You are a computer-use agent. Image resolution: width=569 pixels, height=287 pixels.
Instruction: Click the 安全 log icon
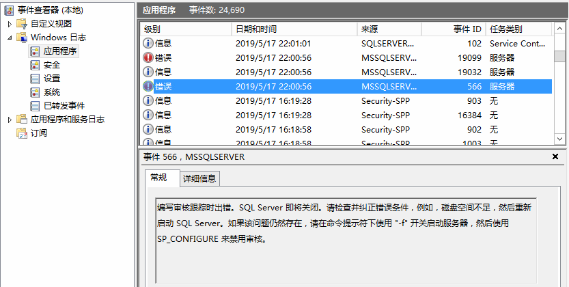[36, 64]
